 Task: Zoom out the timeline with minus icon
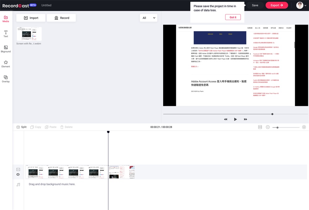[268, 127]
